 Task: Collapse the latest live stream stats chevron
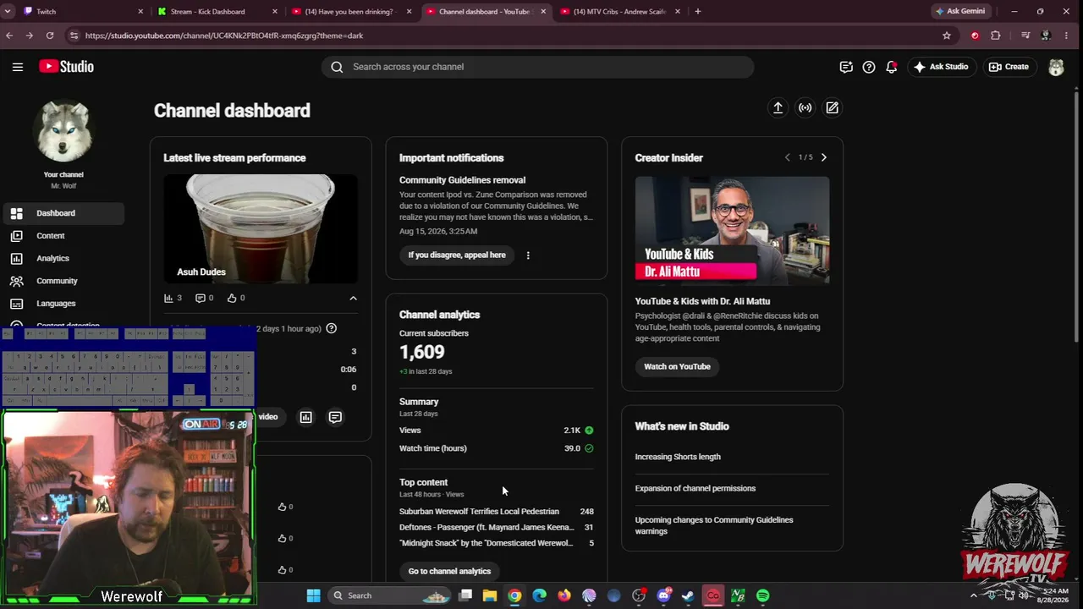[x=354, y=298]
